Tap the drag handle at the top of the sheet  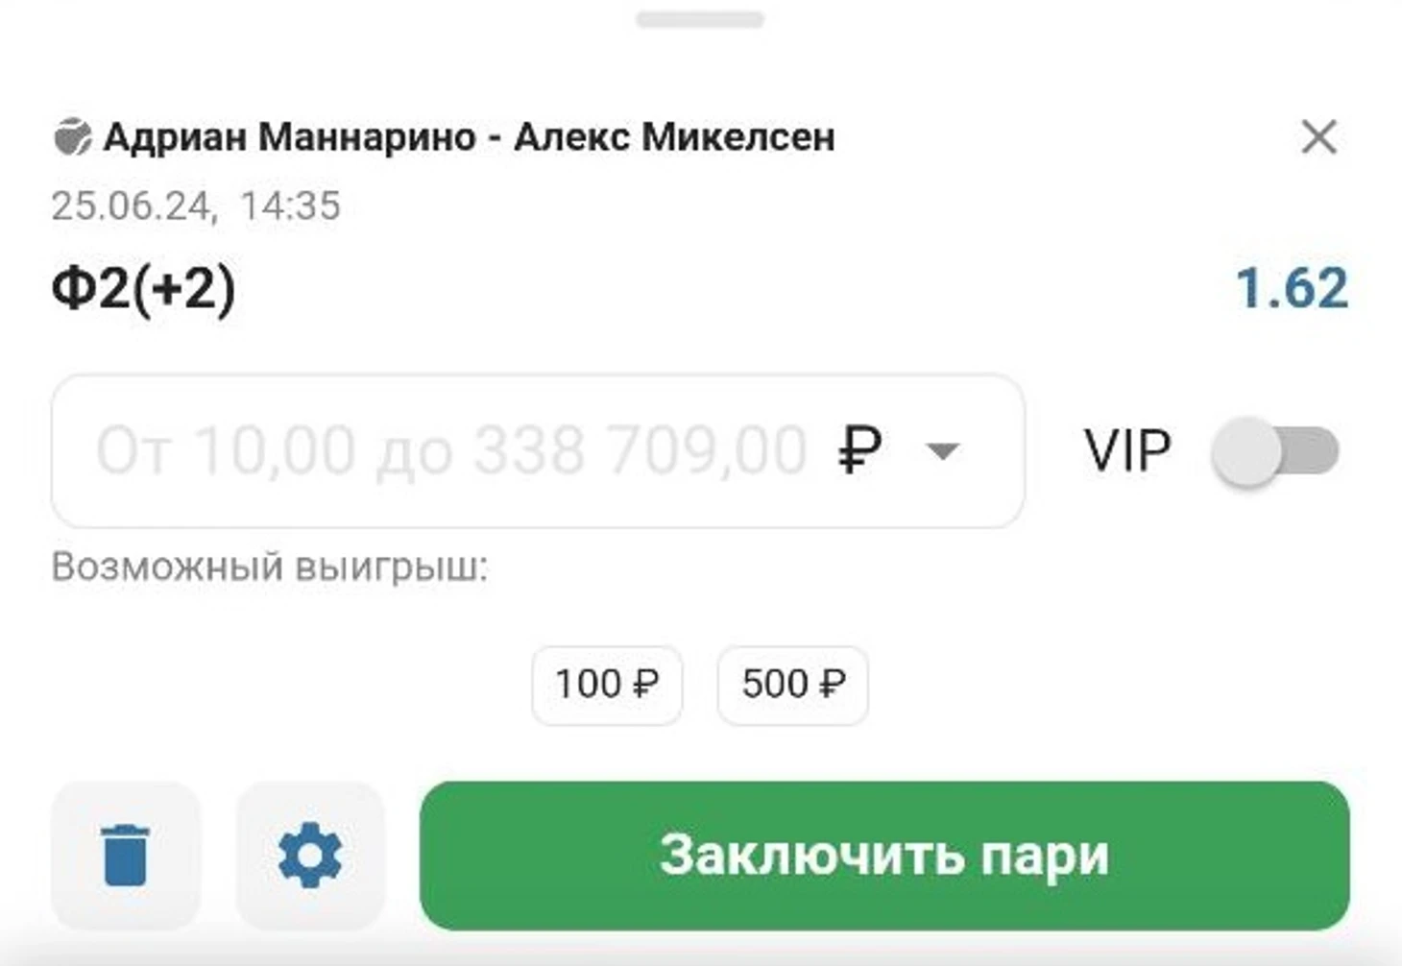[x=699, y=19]
